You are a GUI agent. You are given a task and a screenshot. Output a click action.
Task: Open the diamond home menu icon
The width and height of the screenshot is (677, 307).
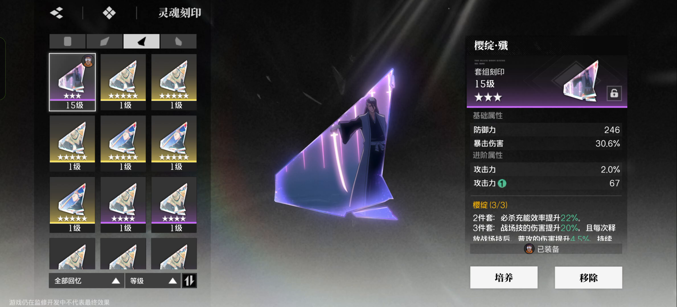[x=109, y=13]
